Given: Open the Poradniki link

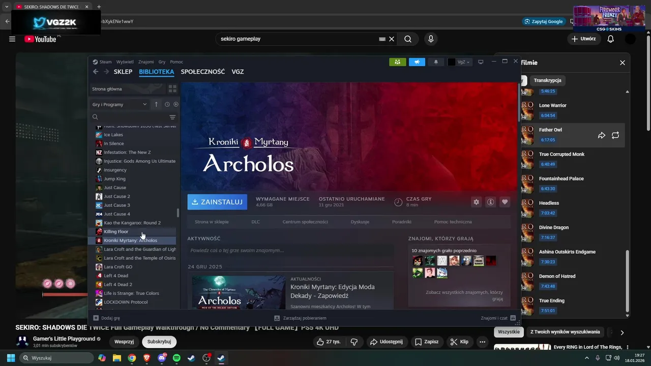Looking at the screenshot, I should click(402, 222).
